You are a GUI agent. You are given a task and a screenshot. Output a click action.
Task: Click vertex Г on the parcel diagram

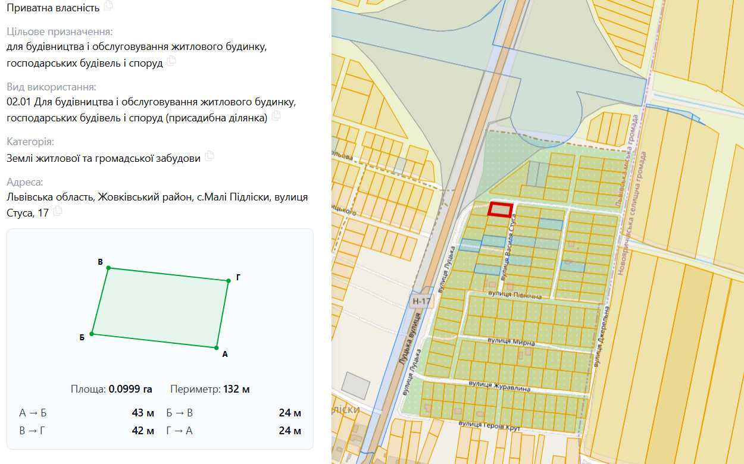(228, 281)
